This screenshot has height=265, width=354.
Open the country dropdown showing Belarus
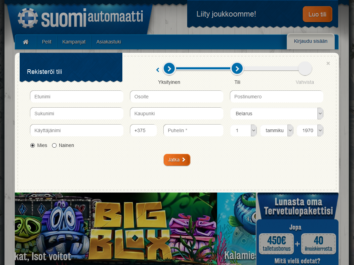click(276, 114)
